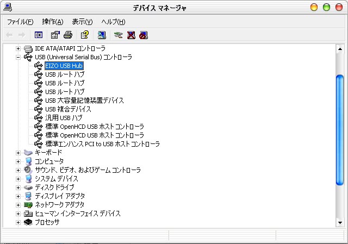Click the device icon beside USB 複合デバイス
The width and height of the screenshot is (348, 244).
(39, 109)
